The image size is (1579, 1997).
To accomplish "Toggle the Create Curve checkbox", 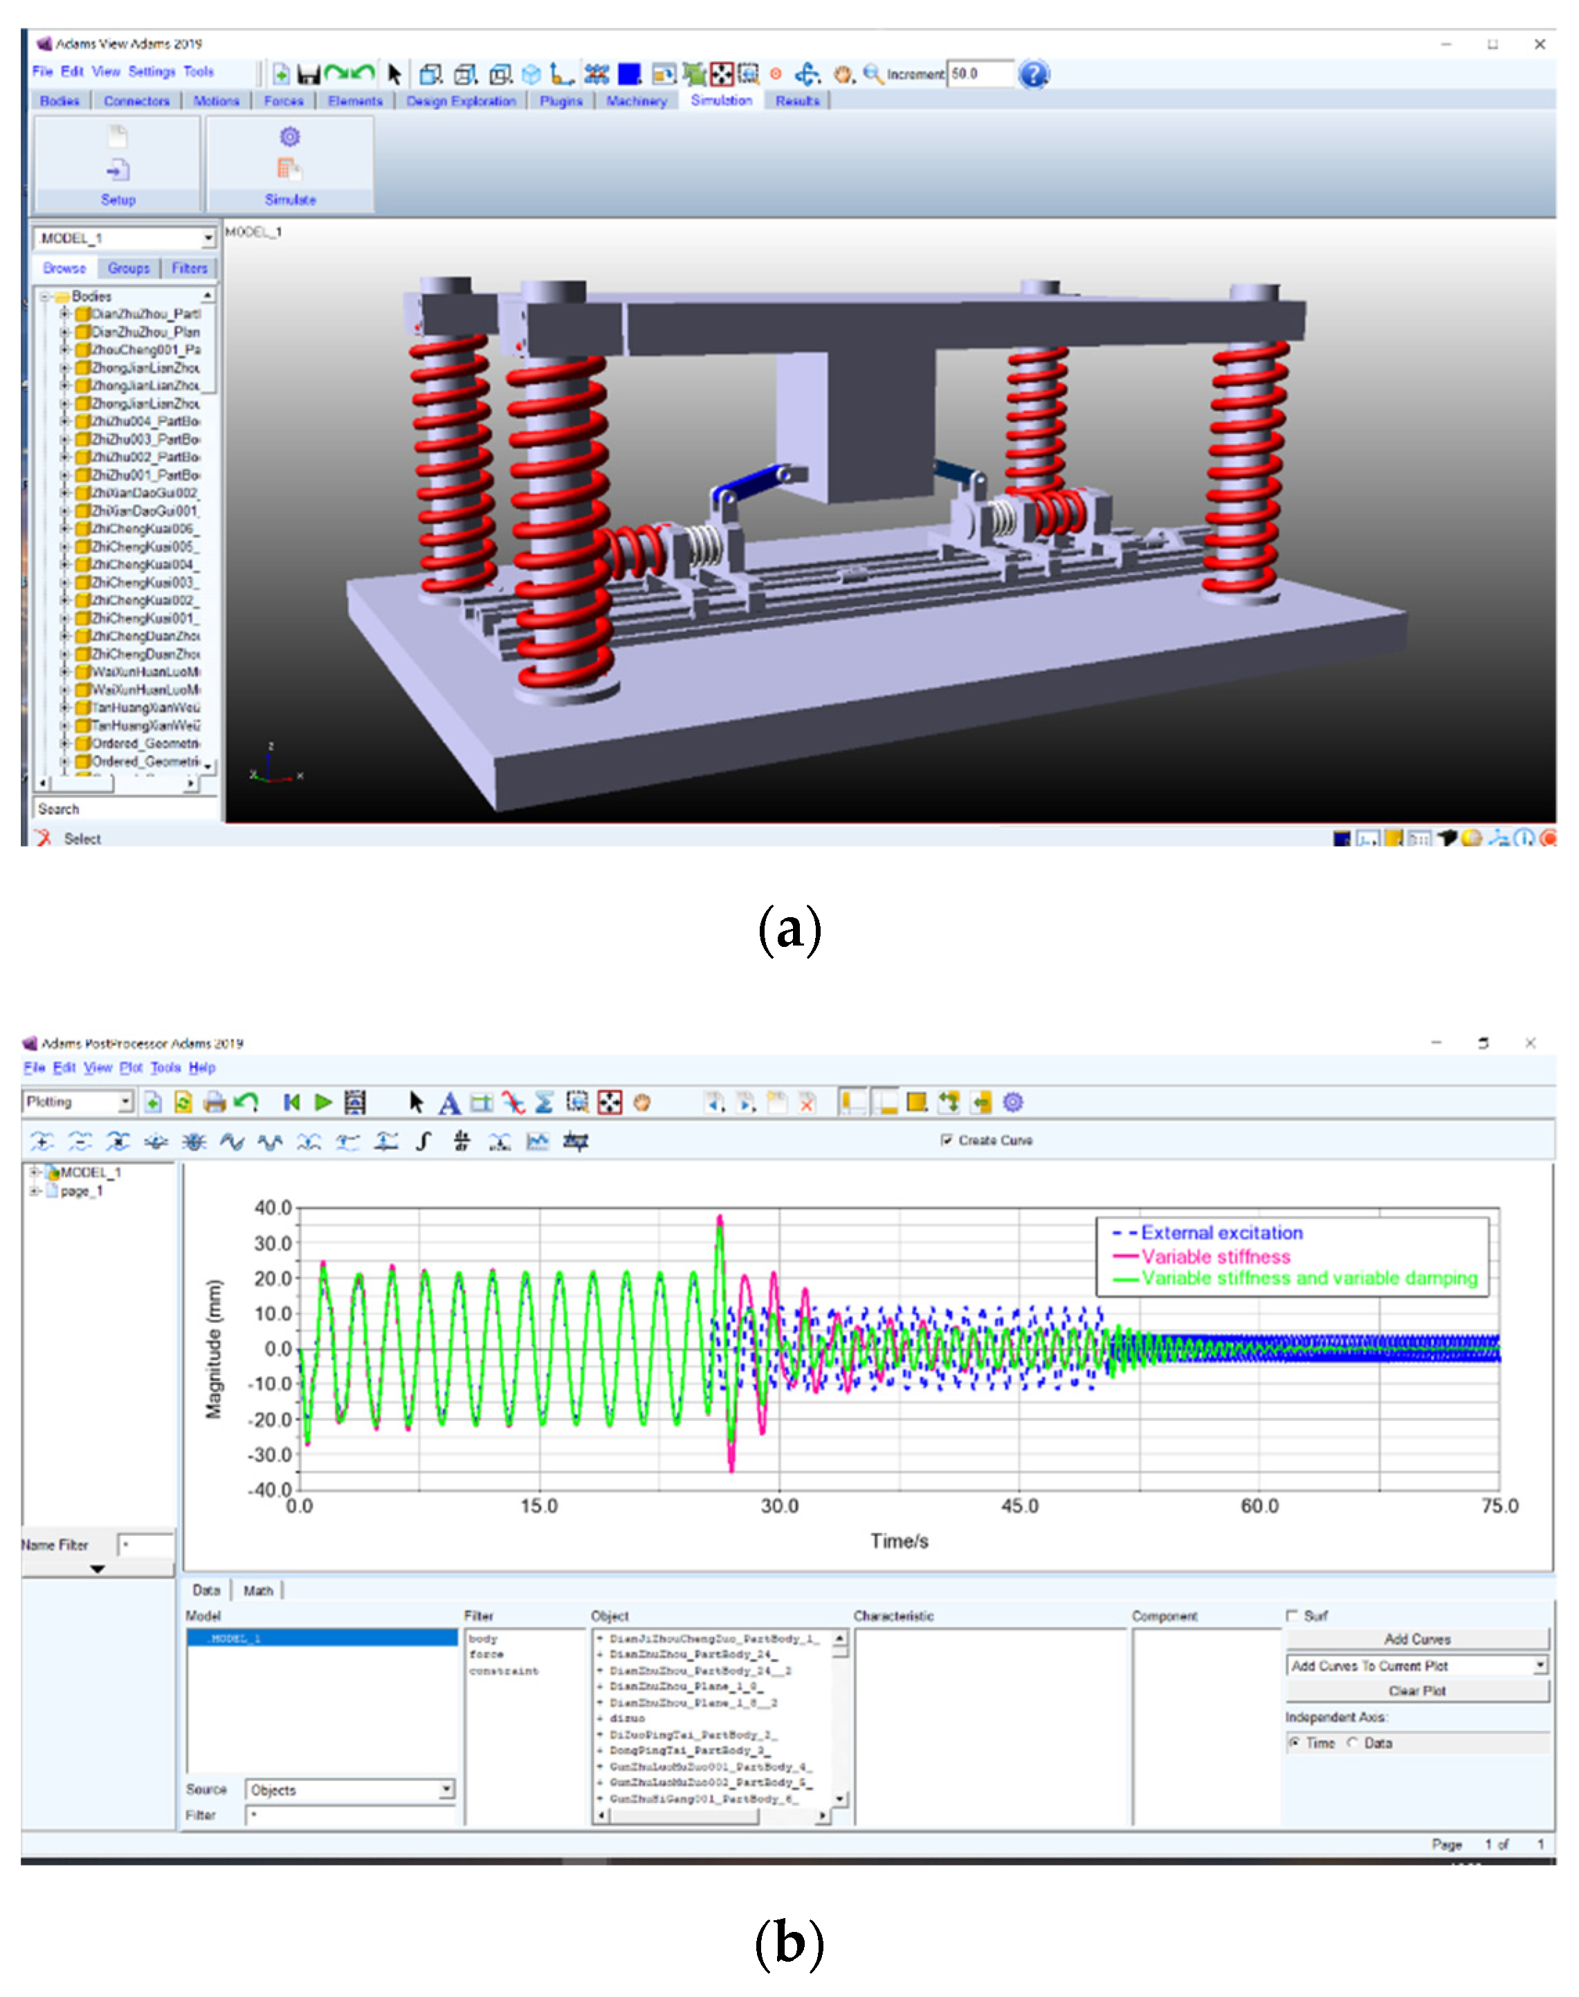I will pos(946,1141).
